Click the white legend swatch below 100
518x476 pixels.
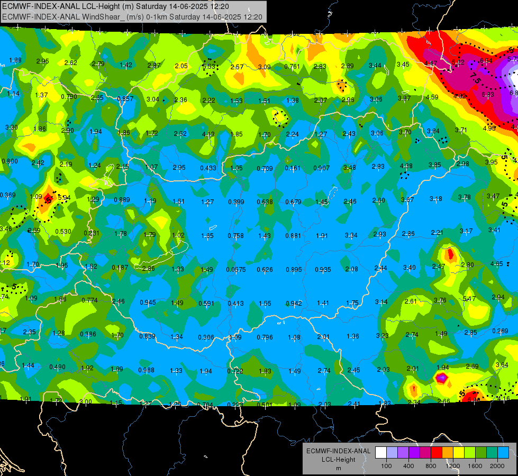click(x=381, y=453)
